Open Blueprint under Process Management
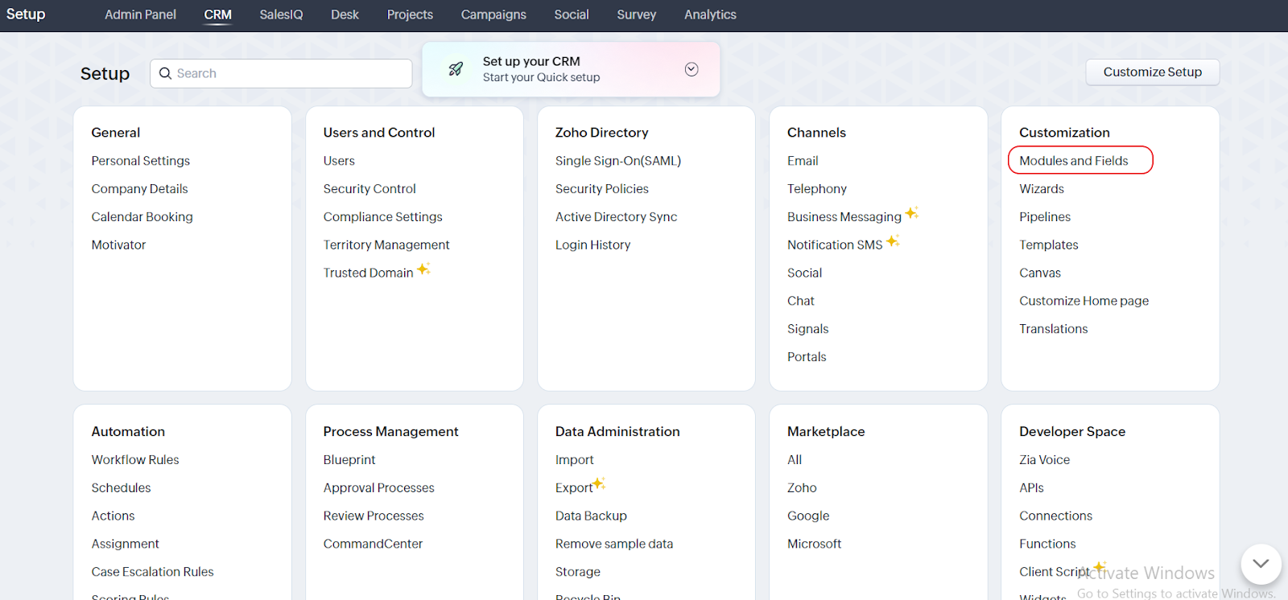 349,460
